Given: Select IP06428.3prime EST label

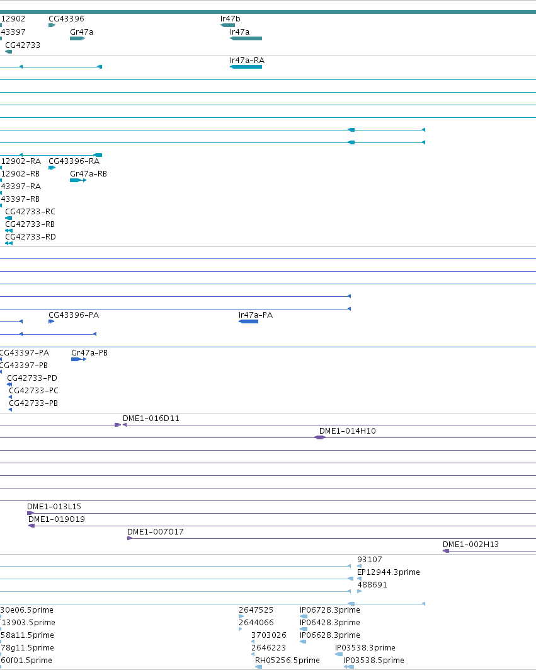Looking at the screenshot, I should (x=329, y=623).
